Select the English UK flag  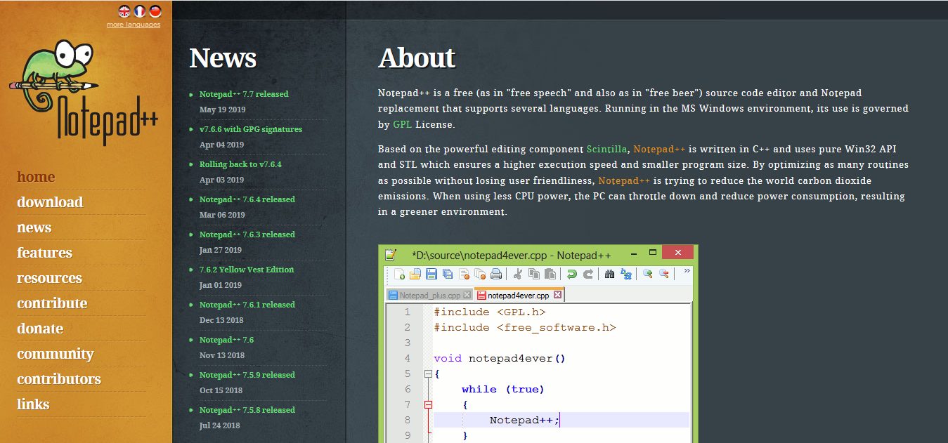[x=124, y=11]
